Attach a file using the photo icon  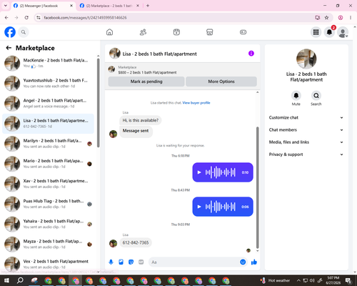pyautogui.click(x=121, y=262)
